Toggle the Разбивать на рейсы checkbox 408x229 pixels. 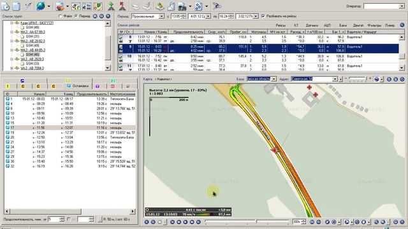pos(263,16)
